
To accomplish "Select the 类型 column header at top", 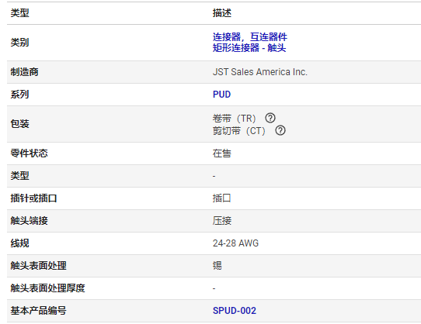I will pos(19,13).
